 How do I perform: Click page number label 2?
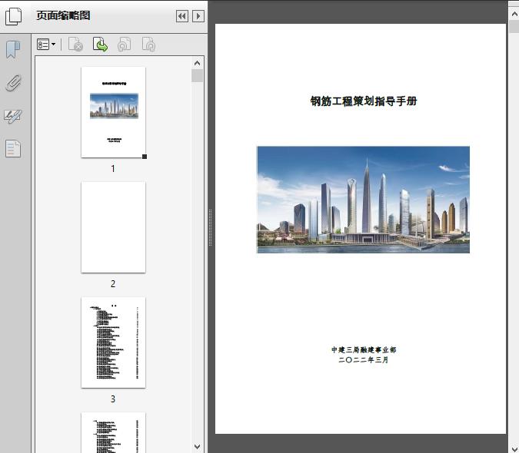(113, 283)
